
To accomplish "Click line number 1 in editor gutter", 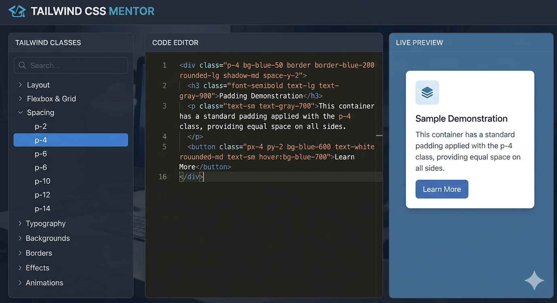I will [x=164, y=65].
